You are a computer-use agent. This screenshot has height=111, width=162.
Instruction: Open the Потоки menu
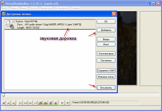[x=33, y=8]
